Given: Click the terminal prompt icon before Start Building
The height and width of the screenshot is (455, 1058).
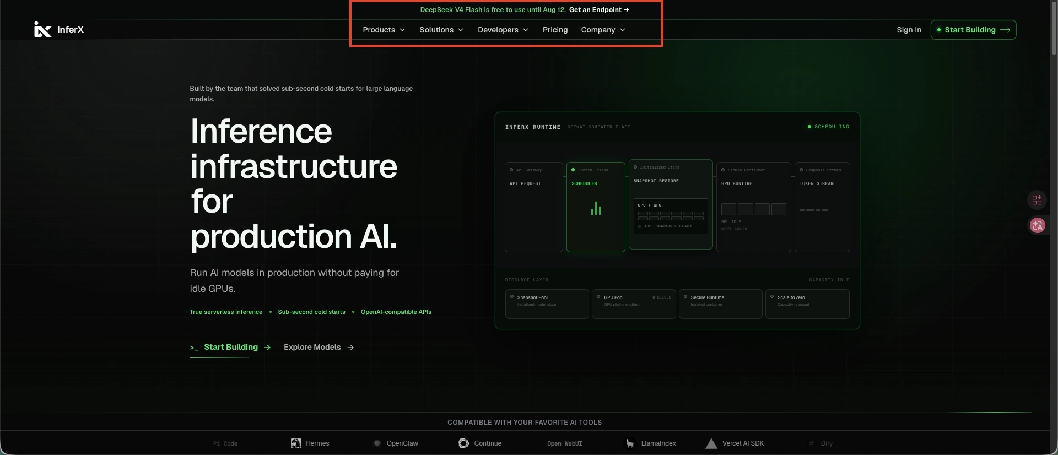Looking at the screenshot, I should (194, 348).
